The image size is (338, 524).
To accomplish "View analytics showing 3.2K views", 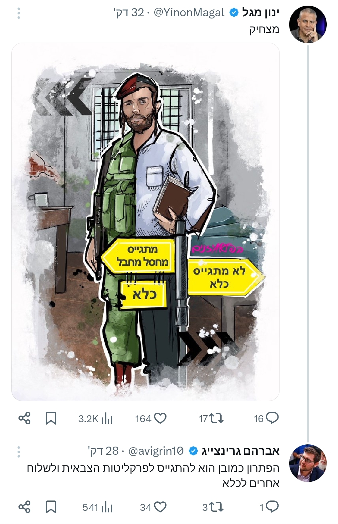I will click(95, 419).
